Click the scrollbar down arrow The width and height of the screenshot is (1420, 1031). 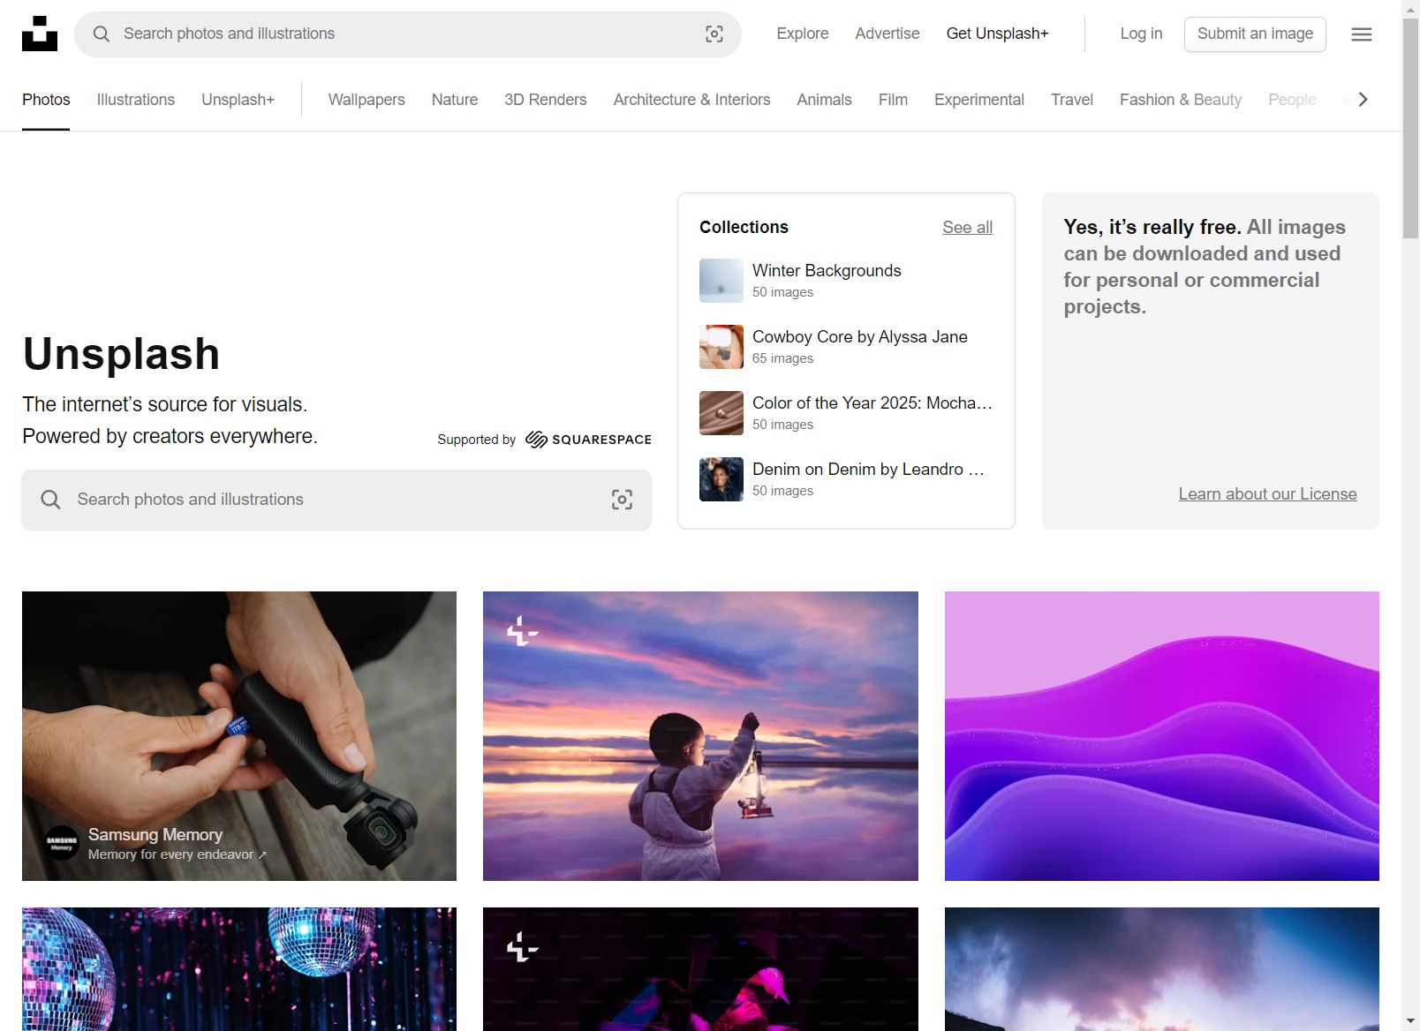(1410, 1021)
